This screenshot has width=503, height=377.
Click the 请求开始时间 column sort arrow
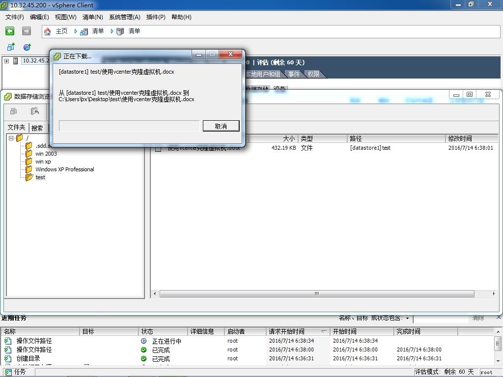coord(324,331)
